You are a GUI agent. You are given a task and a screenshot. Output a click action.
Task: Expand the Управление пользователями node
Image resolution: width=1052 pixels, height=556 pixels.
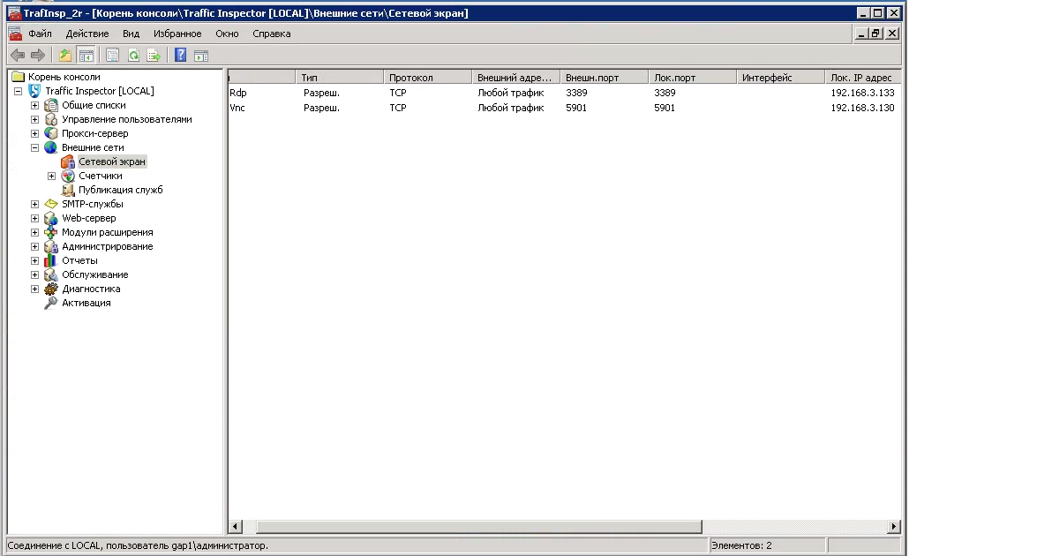pos(35,119)
